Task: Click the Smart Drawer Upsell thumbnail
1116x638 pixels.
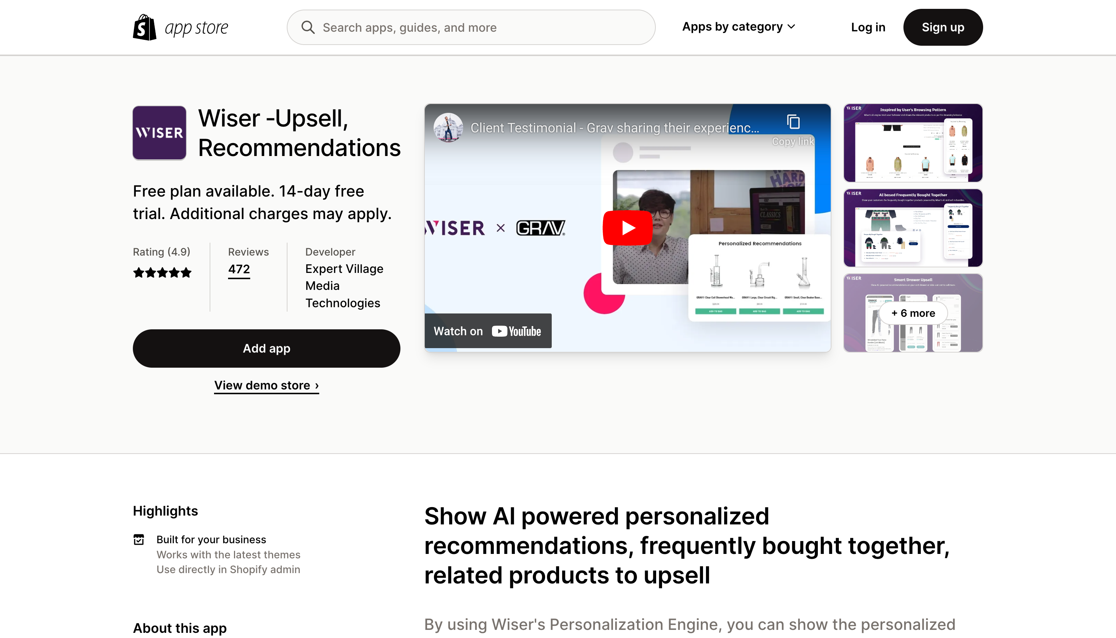Action: [913, 312]
